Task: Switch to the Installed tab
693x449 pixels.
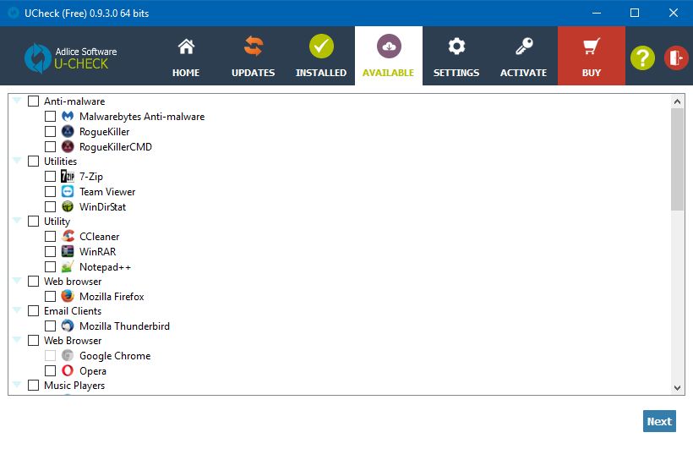Action: coord(321,56)
